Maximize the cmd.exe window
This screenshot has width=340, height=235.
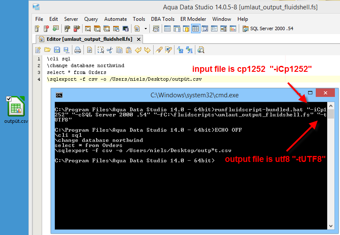(x=310, y=93)
